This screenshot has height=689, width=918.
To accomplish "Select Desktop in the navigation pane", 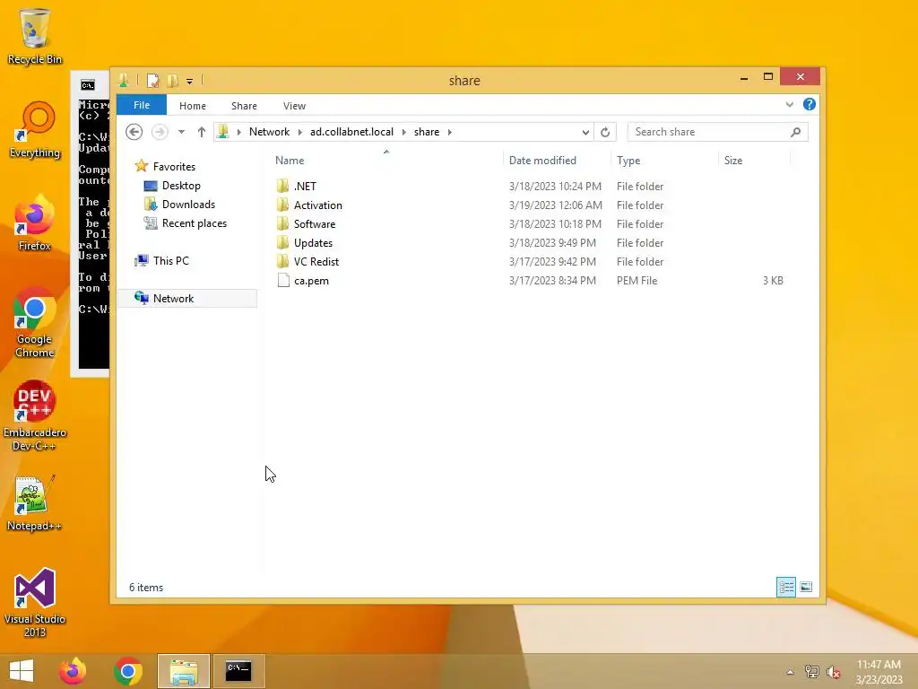I will point(172,186).
